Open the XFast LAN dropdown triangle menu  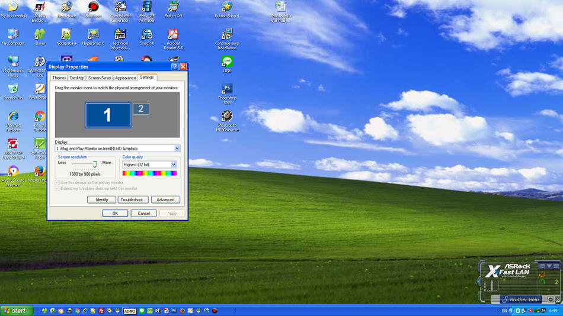549,266
